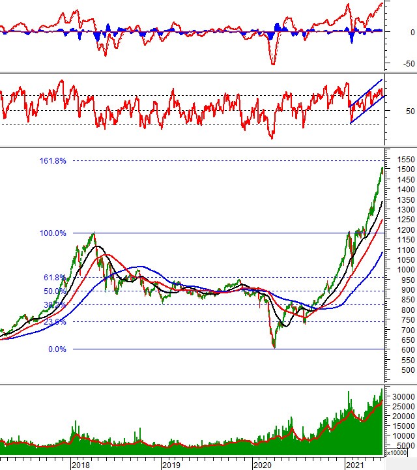Click the 1000 price axis value
Viewport: 417px width, 470px height.
pyautogui.click(x=406, y=270)
